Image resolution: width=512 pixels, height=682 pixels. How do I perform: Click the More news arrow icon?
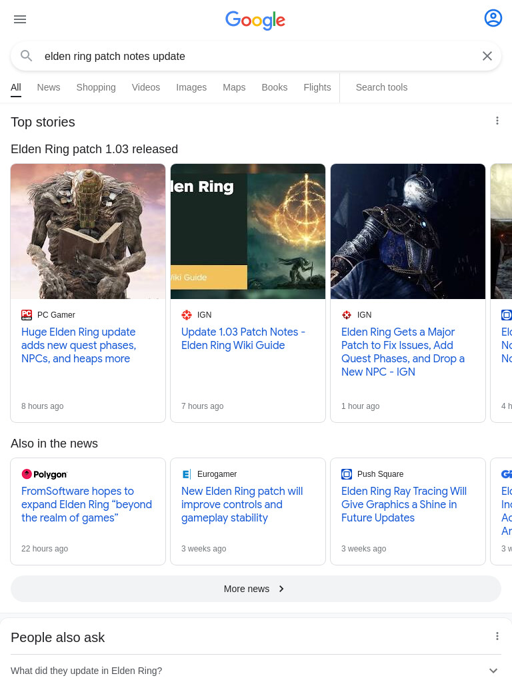tap(281, 589)
